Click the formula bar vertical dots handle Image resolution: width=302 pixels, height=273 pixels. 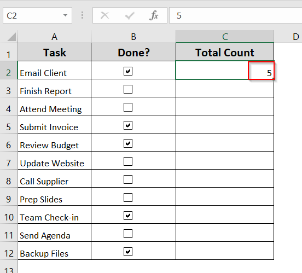[x=82, y=15]
